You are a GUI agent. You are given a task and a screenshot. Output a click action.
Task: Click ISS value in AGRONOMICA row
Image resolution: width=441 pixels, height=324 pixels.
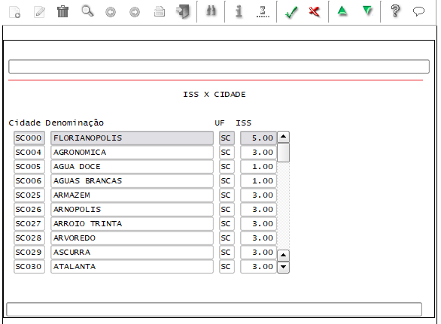[258, 153]
